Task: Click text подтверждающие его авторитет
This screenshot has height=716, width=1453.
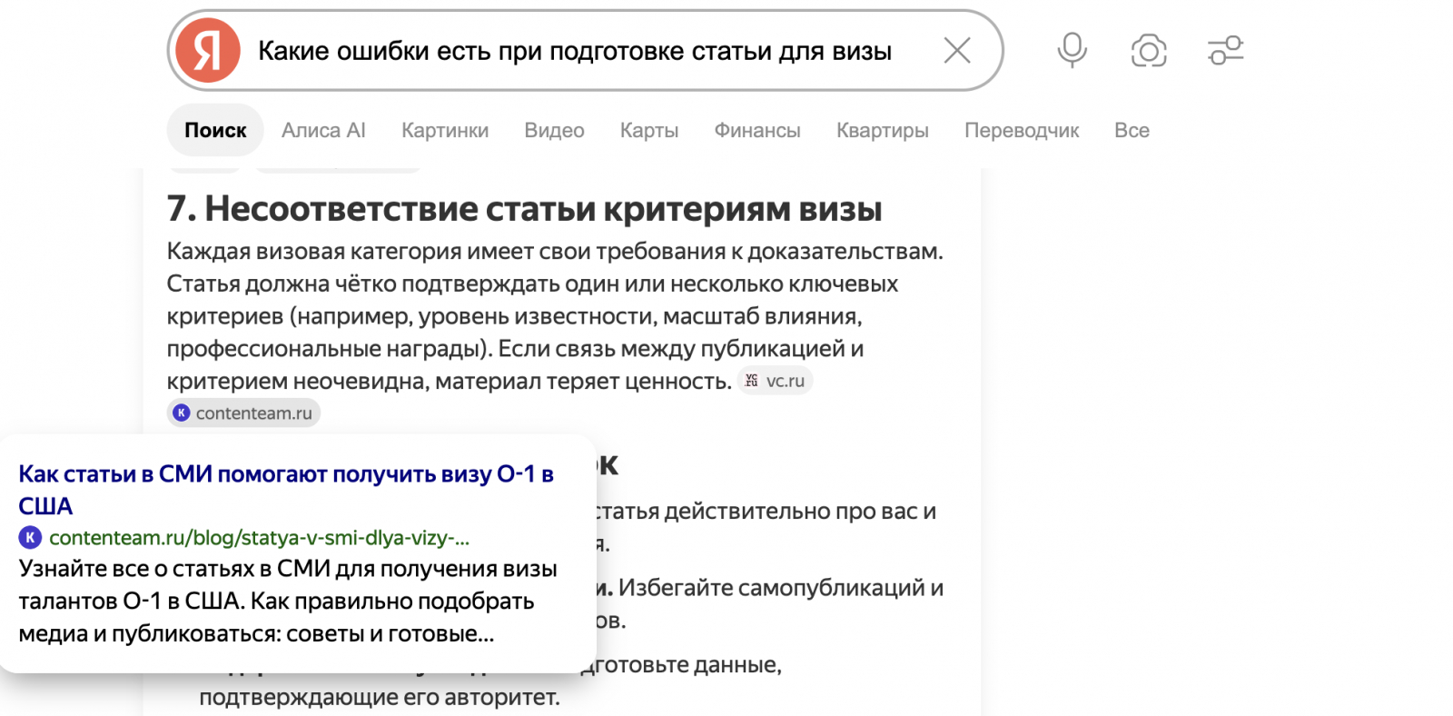Action: (x=380, y=697)
